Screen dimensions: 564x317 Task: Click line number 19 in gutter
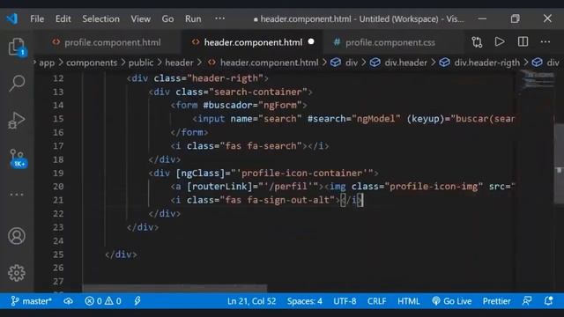tap(58, 173)
